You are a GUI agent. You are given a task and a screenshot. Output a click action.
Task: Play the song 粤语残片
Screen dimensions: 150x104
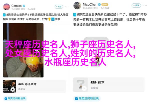(x=13, y=89)
